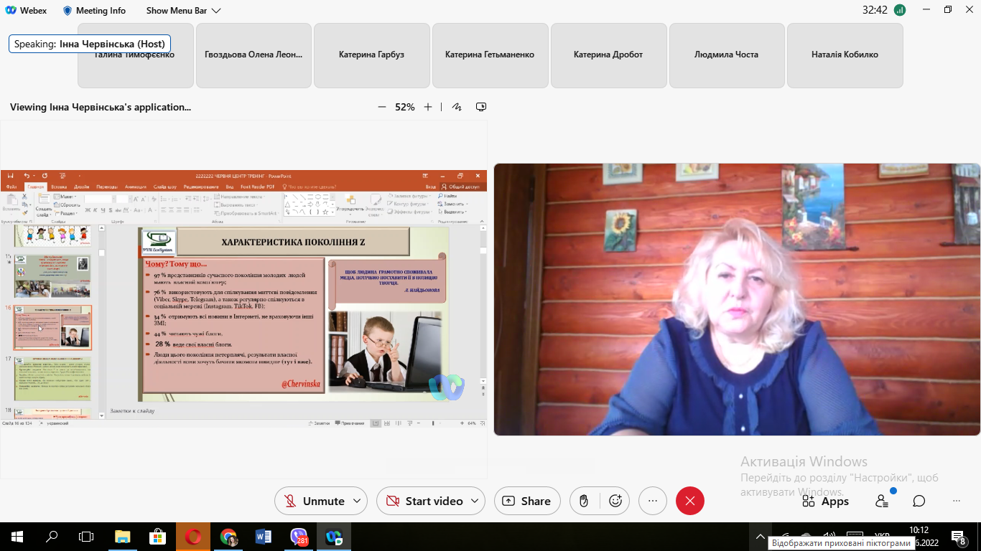
Task: Open the Word app in the taskbar
Action: (263, 537)
